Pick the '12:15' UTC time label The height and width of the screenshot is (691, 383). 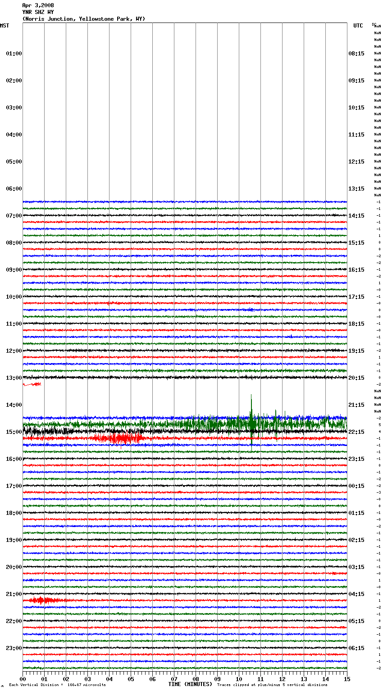coord(356,162)
